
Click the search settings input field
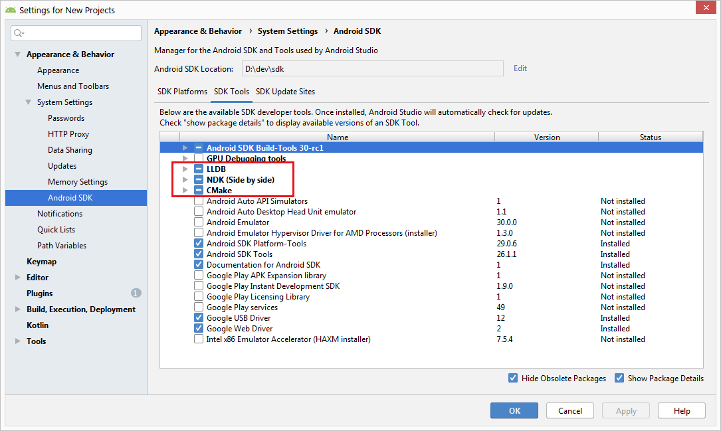click(x=76, y=33)
